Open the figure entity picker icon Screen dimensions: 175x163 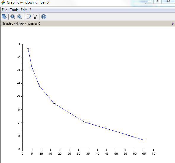35,17
